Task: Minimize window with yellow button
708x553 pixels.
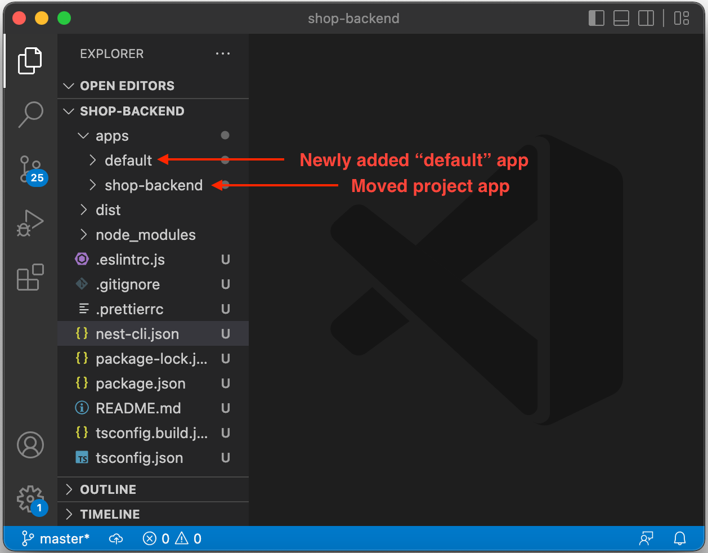Action: click(42, 18)
